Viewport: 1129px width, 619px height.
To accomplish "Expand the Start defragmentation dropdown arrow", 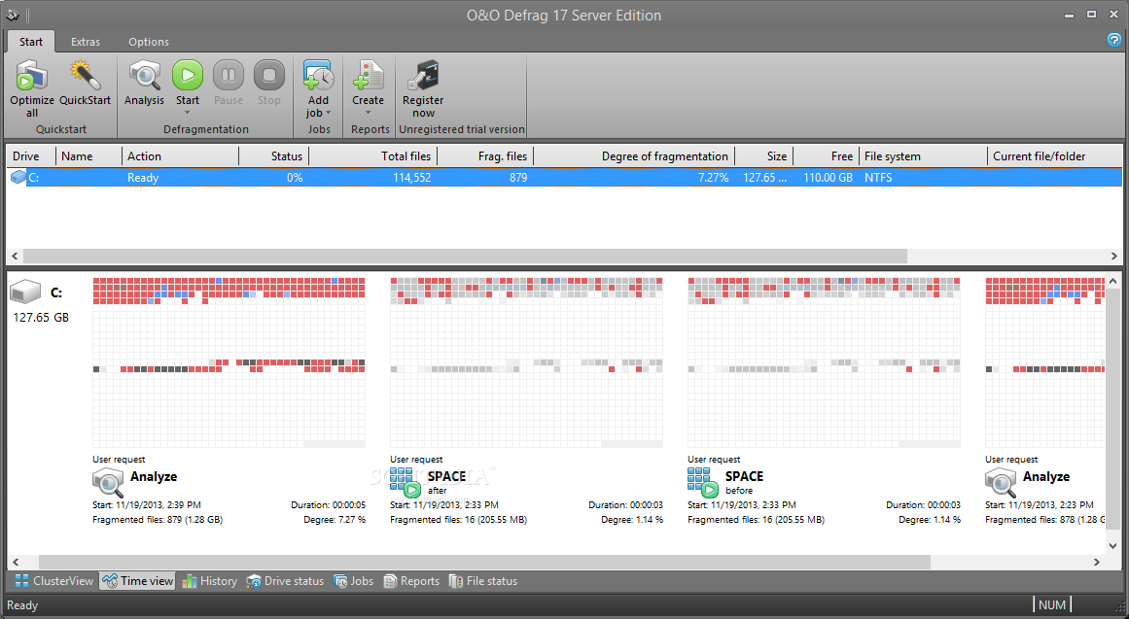I will point(188,113).
